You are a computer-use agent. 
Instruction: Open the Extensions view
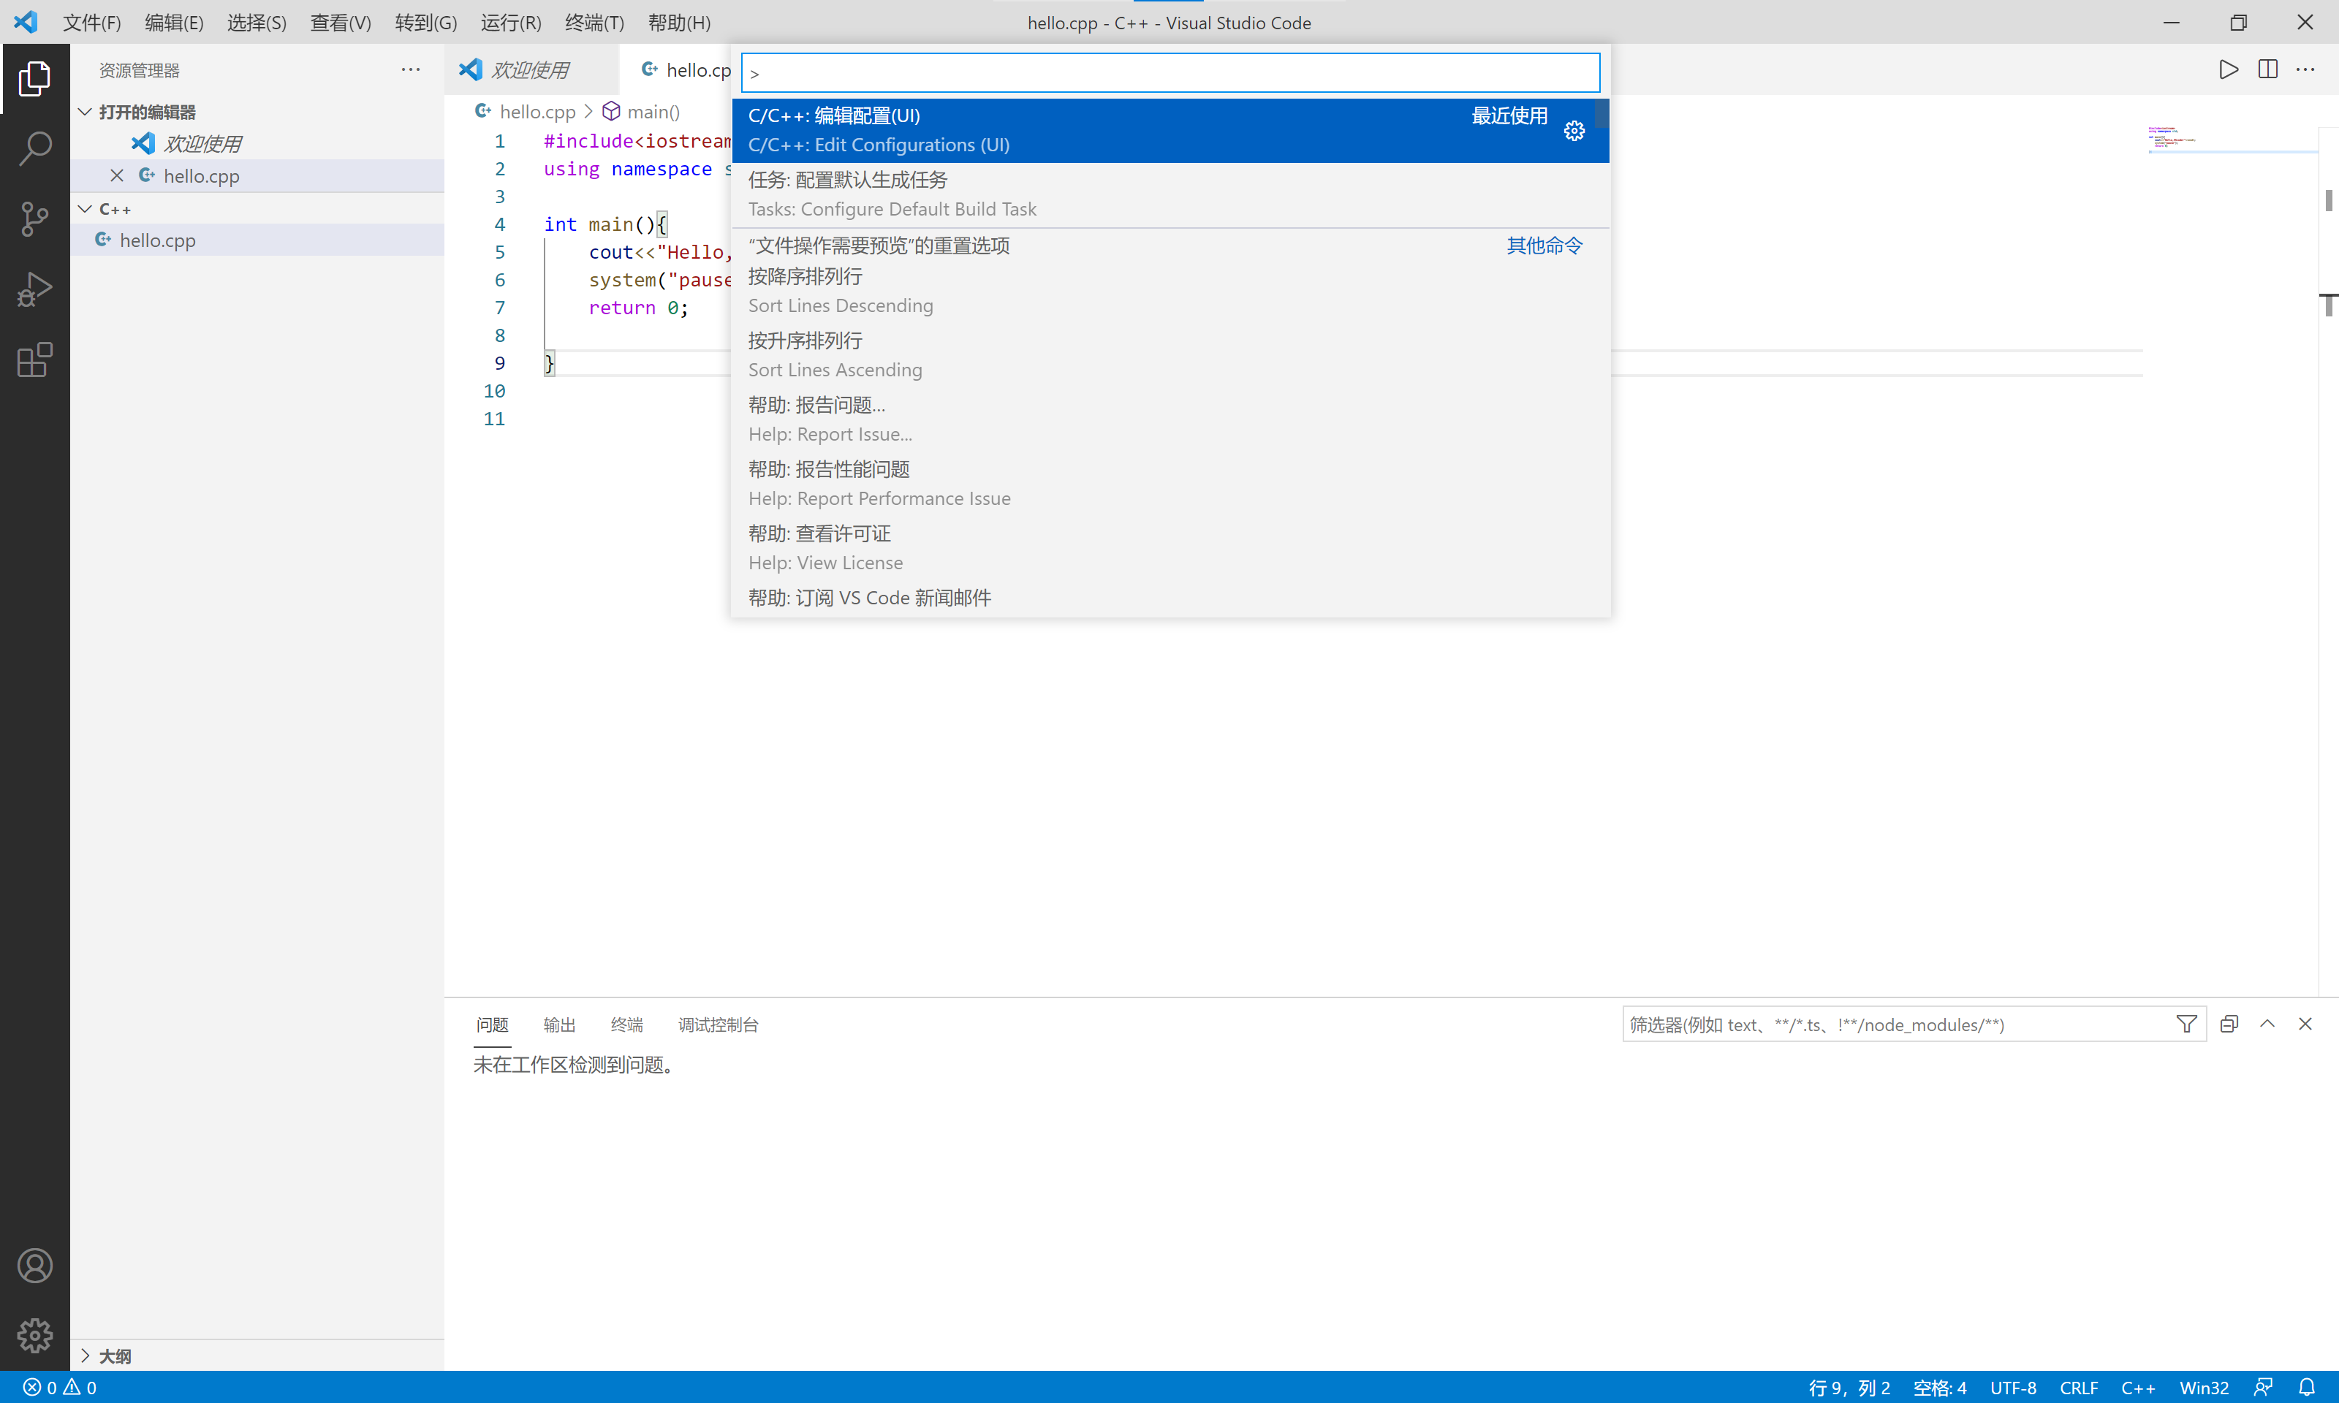click(35, 360)
